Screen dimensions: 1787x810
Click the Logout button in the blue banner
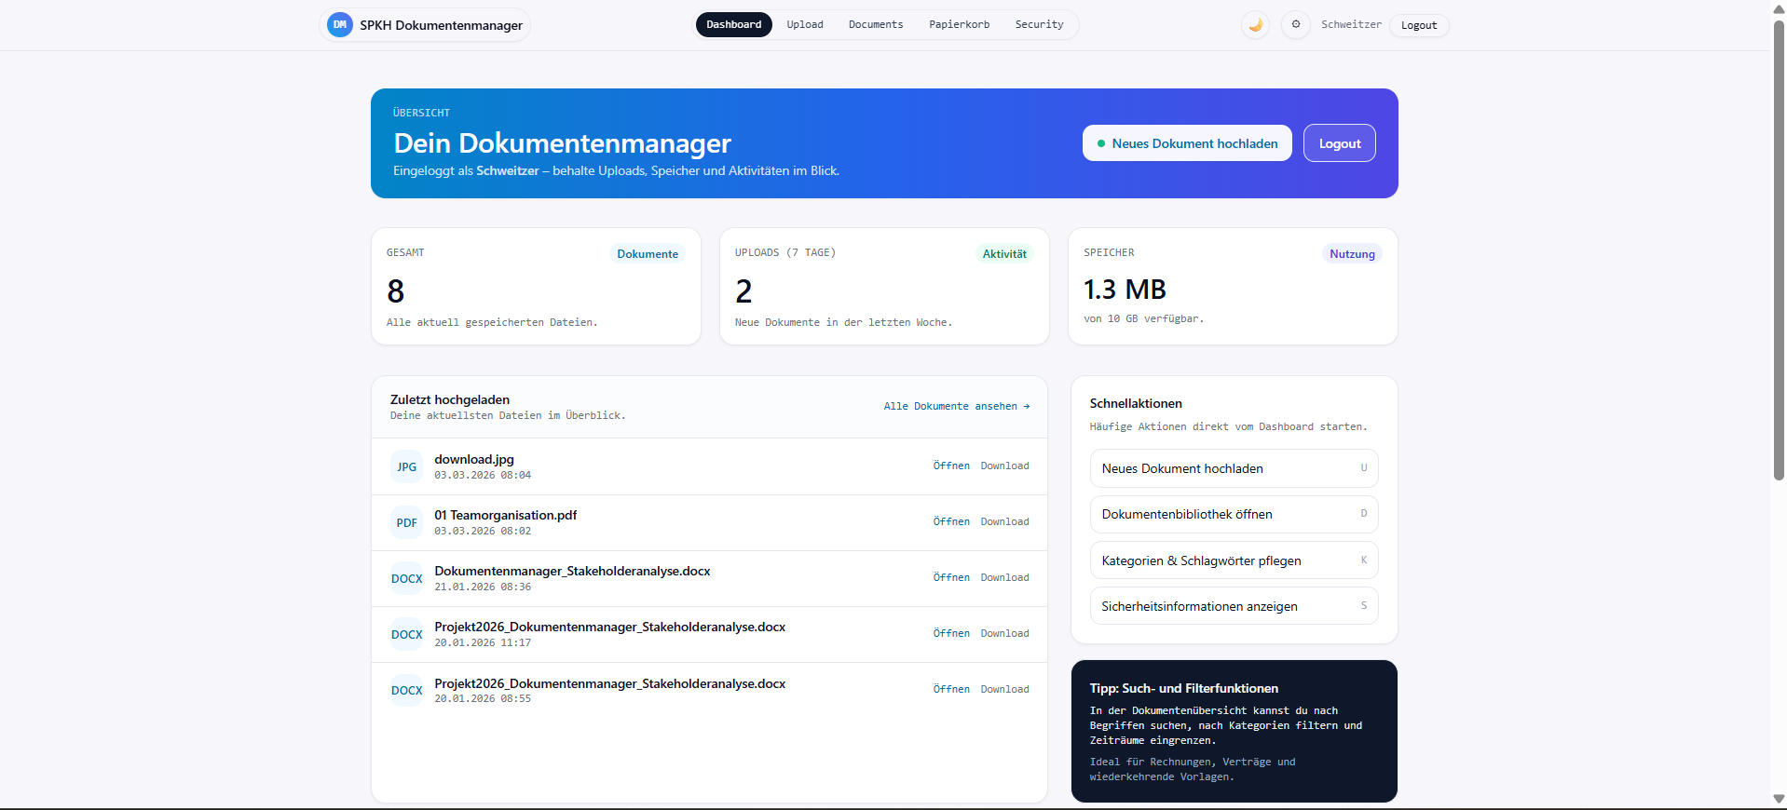click(x=1339, y=143)
